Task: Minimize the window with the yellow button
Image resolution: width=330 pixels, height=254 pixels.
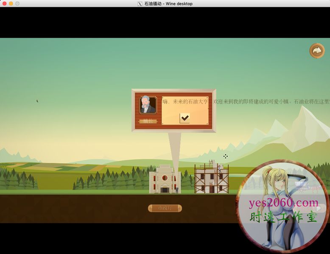Action: (11, 3)
